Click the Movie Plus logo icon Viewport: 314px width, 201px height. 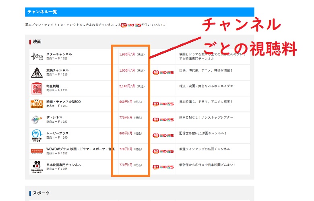coord(37,135)
